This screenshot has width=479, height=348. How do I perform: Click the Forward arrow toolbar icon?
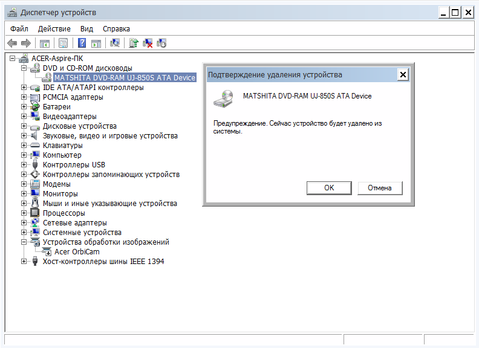tap(26, 43)
